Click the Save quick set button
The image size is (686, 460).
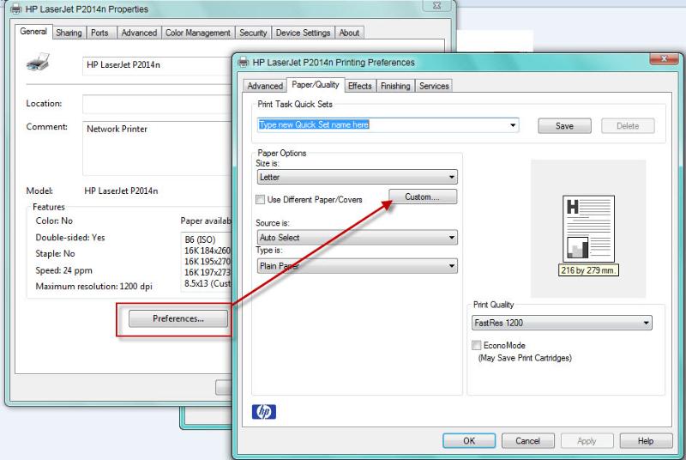pyautogui.click(x=564, y=126)
